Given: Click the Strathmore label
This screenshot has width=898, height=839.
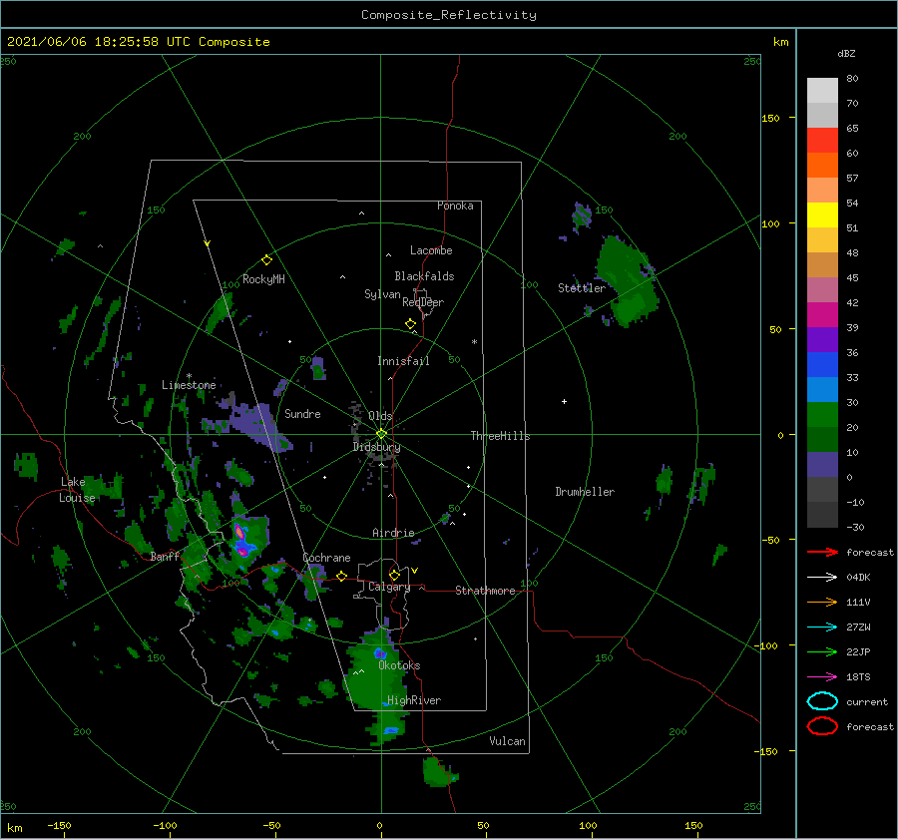Looking at the screenshot, I should (x=485, y=591).
